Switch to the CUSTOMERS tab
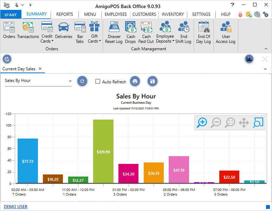 144,14
